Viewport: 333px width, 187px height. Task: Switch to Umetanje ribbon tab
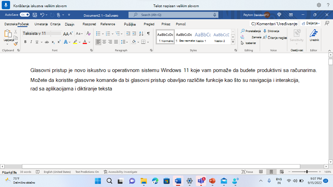point(41,24)
